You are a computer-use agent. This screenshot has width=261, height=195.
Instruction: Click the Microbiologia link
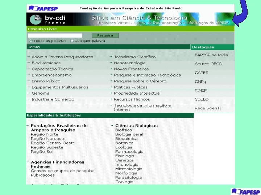click(x=129, y=169)
